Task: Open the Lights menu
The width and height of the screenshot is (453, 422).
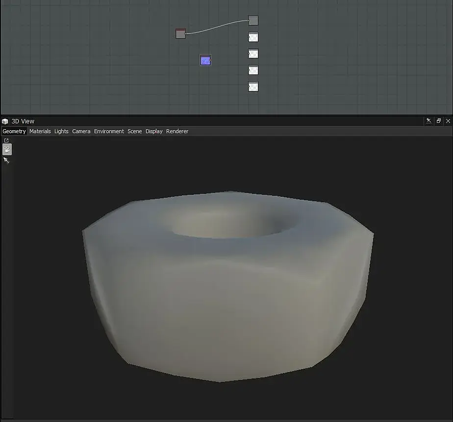Action: [61, 131]
